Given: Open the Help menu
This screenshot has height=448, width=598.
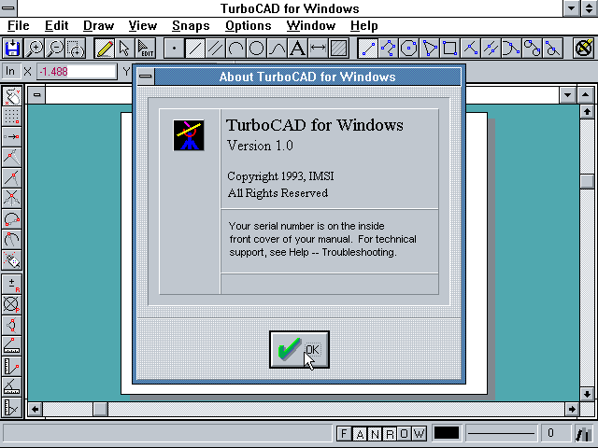Looking at the screenshot, I should pos(364,25).
